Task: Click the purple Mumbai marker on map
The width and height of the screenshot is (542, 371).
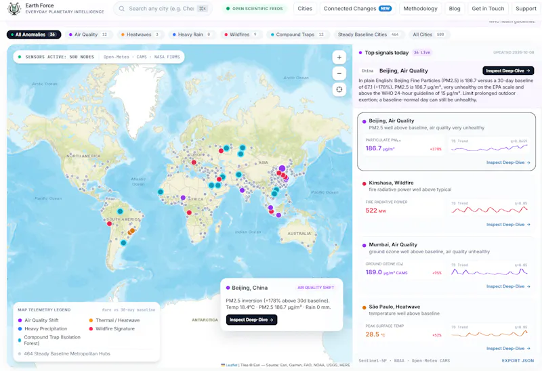Action: tap(242, 190)
